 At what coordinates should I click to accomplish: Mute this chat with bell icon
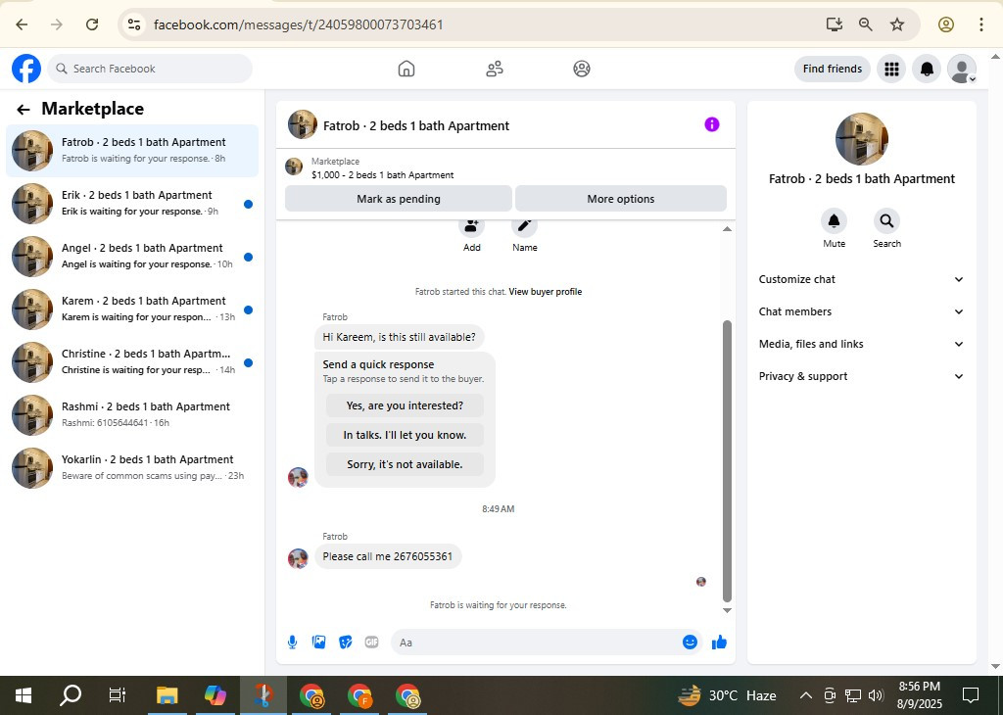[835, 221]
